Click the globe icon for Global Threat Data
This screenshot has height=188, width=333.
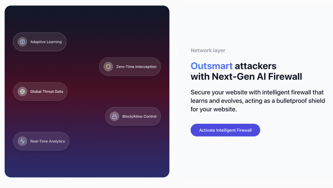pyautogui.click(x=22, y=92)
